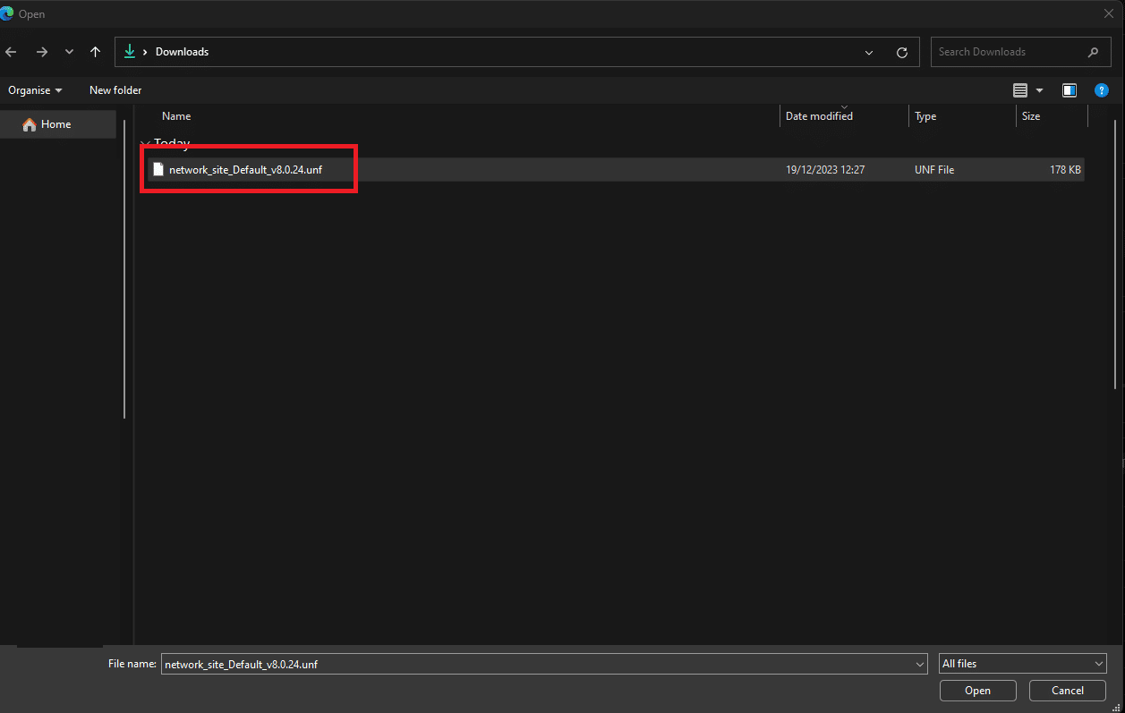The height and width of the screenshot is (713, 1125).
Task: Expand the File name dropdown arrow
Action: [921, 665]
